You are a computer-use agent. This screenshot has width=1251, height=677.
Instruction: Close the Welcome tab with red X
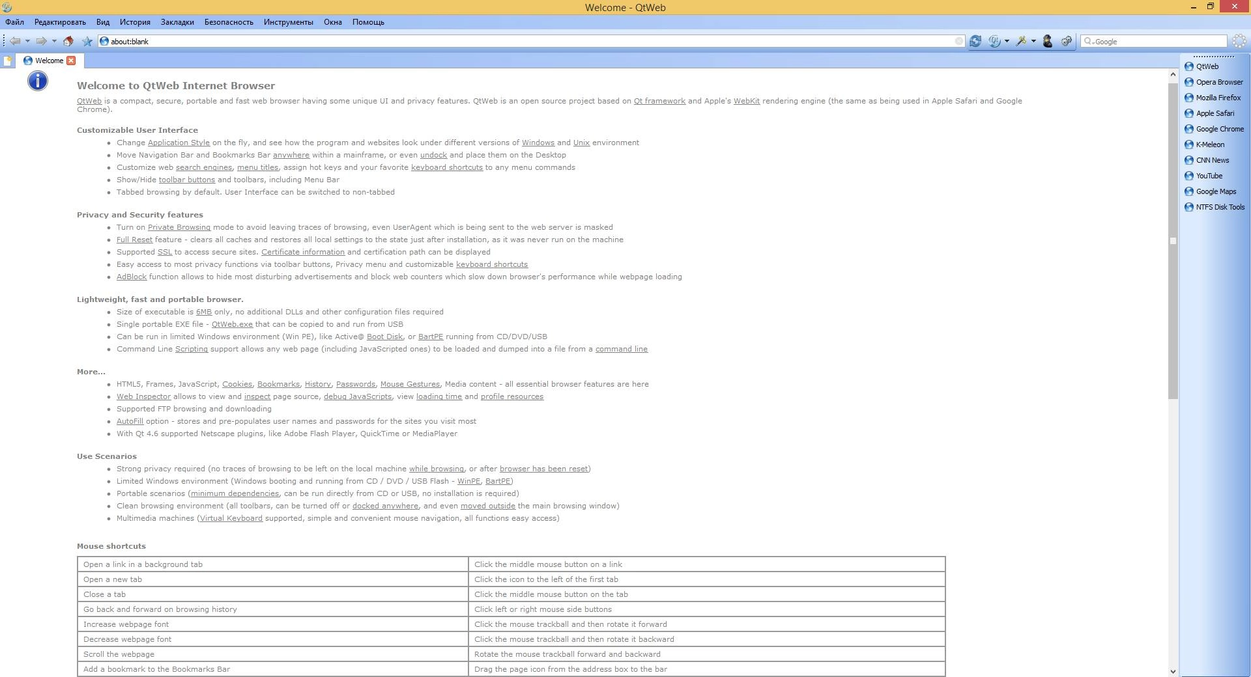tap(71, 61)
